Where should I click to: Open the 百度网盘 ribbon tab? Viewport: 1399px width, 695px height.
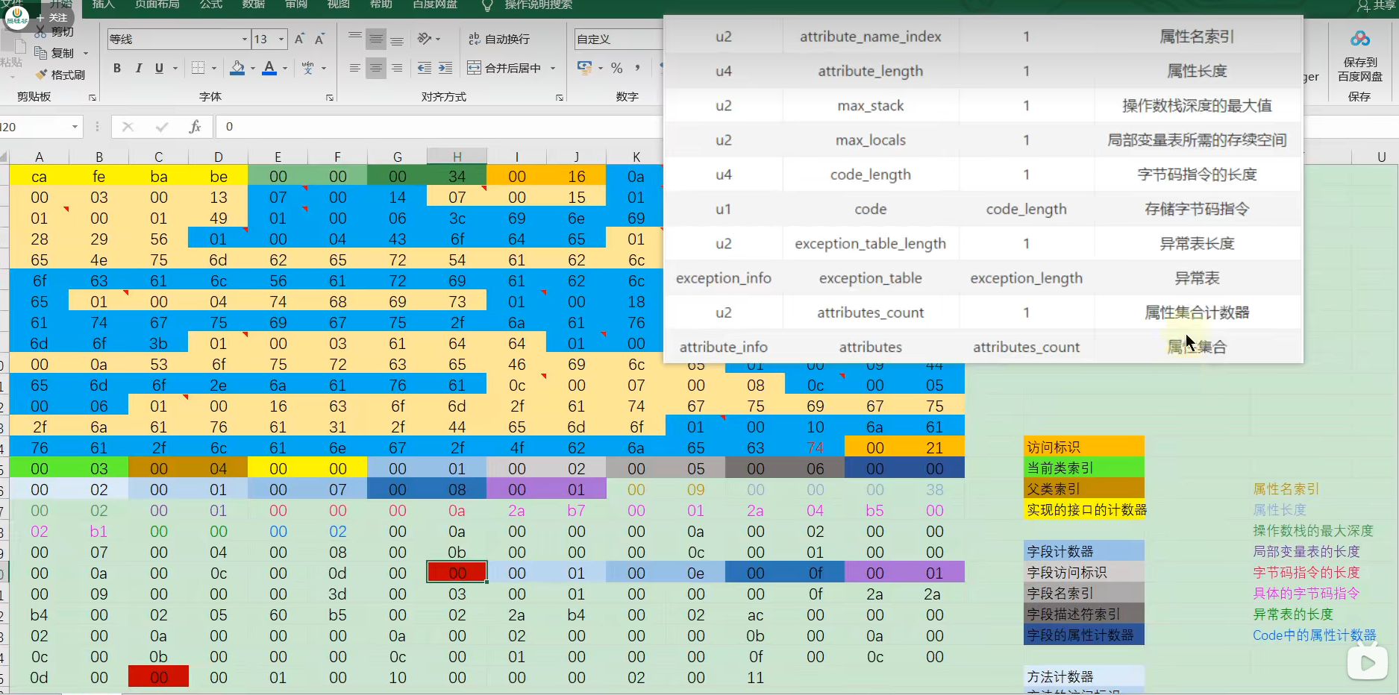pos(435,4)
